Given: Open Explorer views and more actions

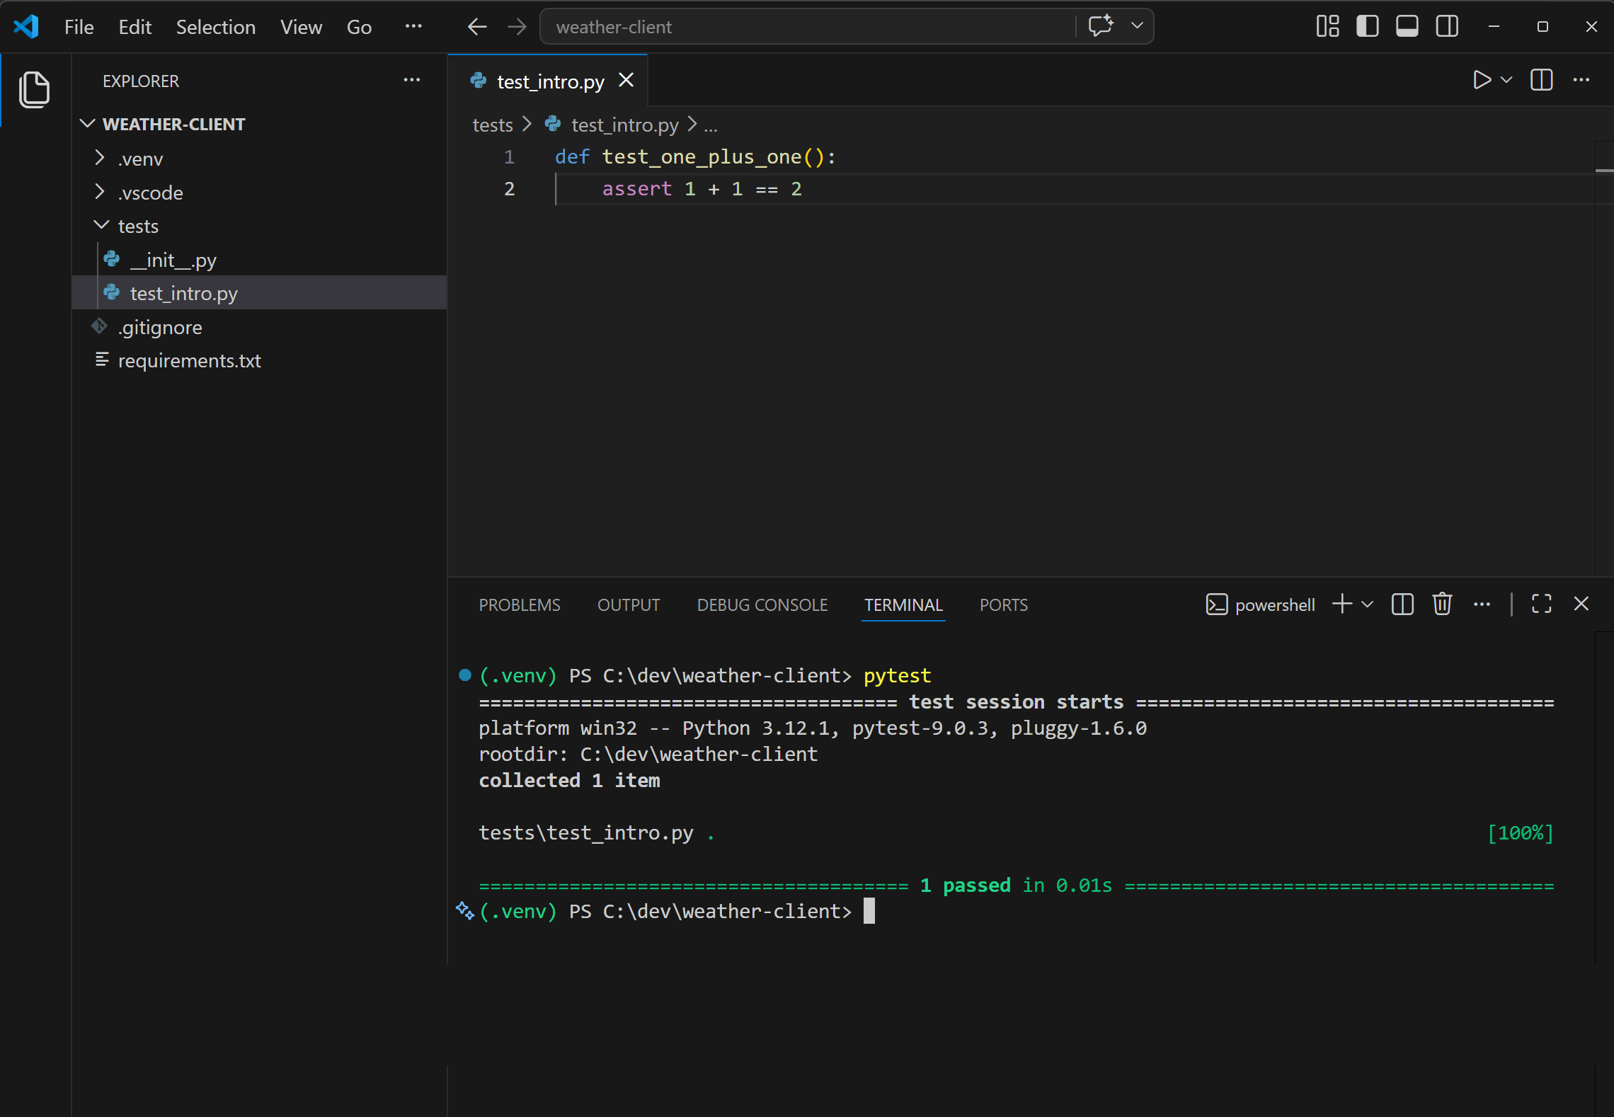Looking at the screenshot, I should 412,81.
